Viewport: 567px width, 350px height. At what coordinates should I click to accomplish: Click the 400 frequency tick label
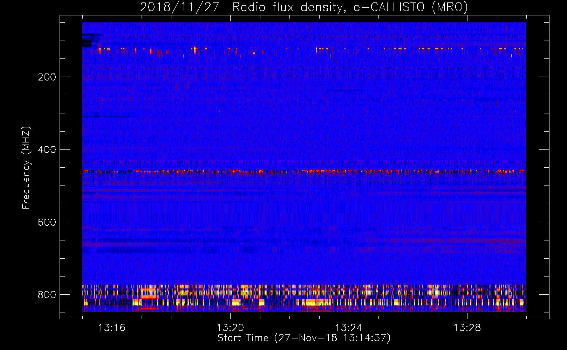pos(47,150)
